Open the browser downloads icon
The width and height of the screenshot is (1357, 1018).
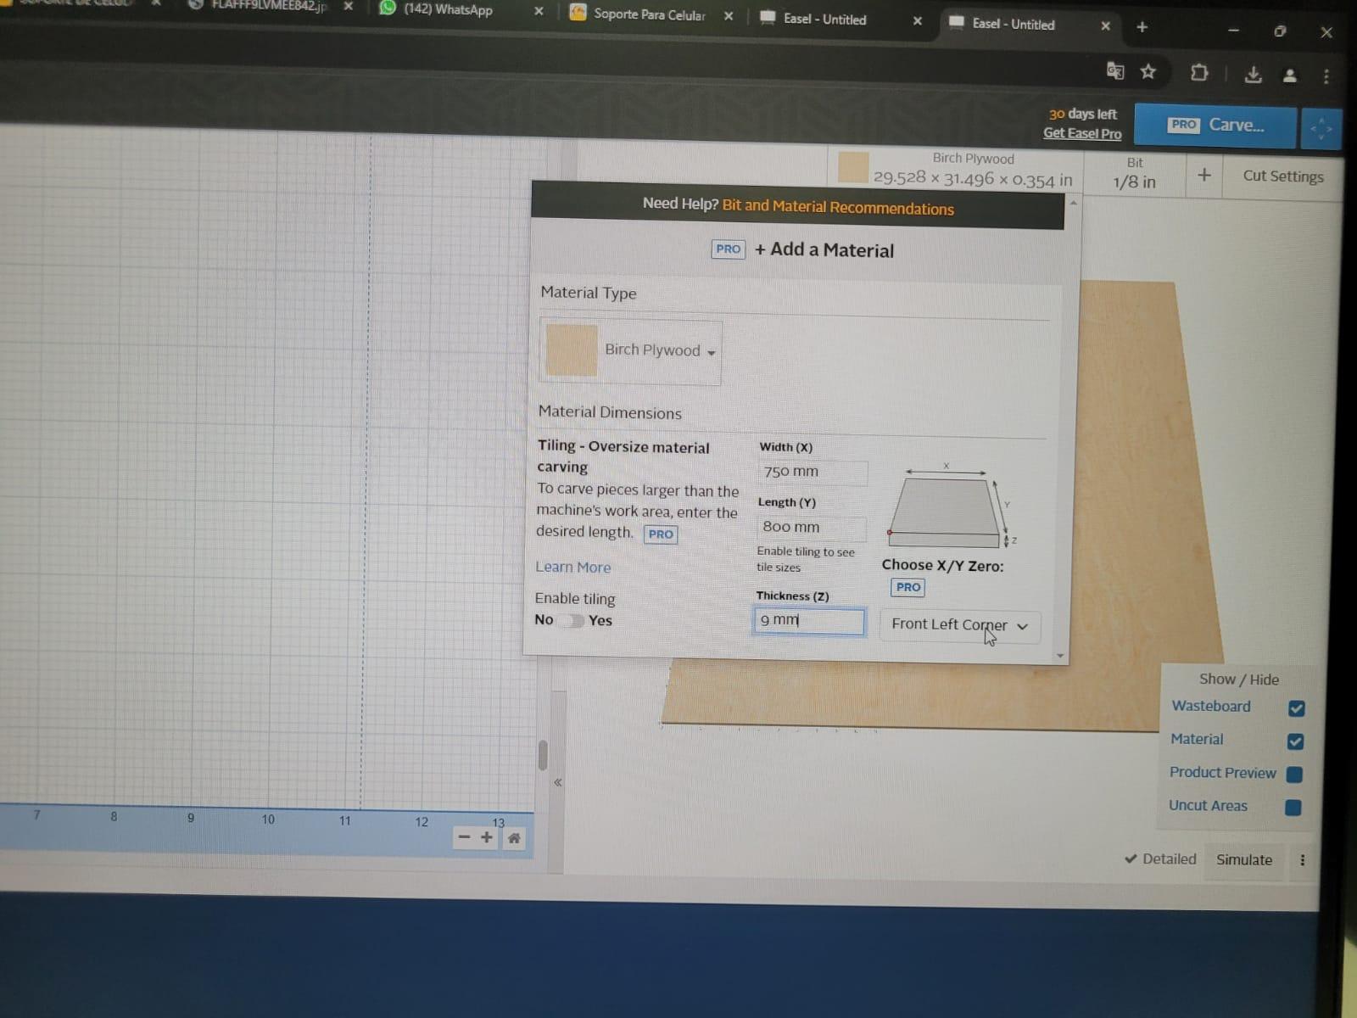click(1253, 75)
